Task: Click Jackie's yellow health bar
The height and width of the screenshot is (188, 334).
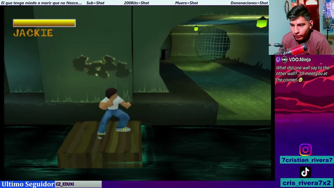Action: click(44, 23)
